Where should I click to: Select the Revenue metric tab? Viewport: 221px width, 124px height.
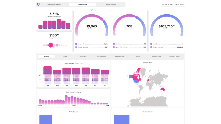tap(138, 56)
